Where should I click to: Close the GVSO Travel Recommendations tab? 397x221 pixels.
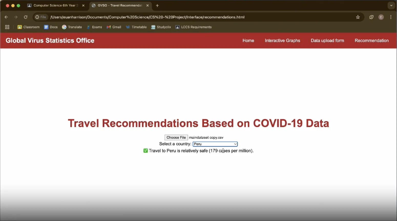coord(148,5)
